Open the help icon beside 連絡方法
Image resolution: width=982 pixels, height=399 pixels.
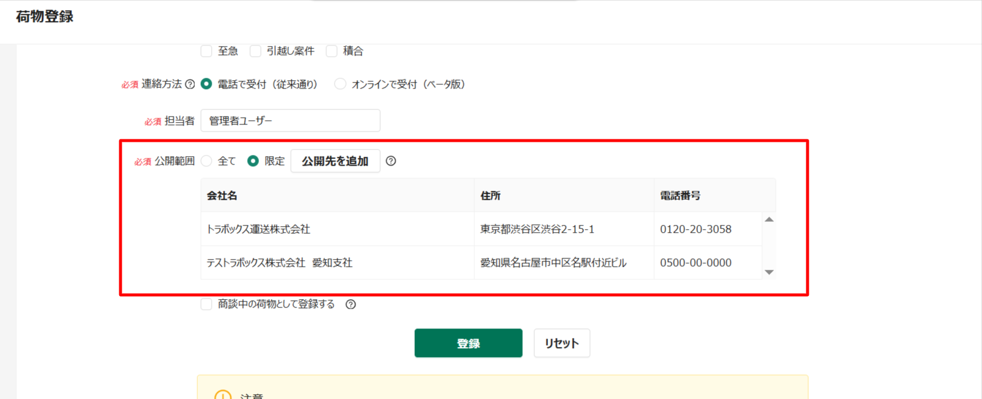tap(190, 84)
